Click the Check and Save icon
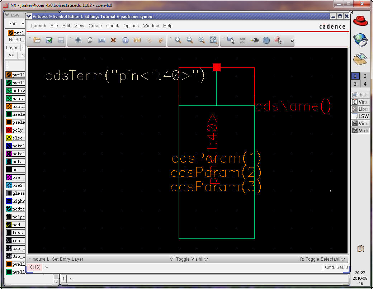This screenshot has height=289, width=373. click(49, 41)
